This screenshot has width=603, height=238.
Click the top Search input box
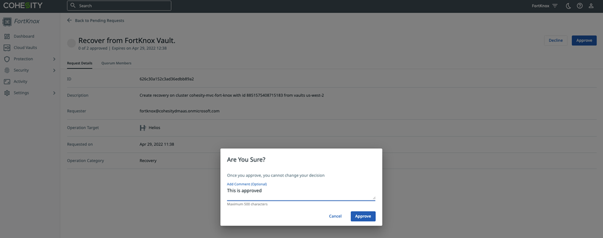click(119, 6)
